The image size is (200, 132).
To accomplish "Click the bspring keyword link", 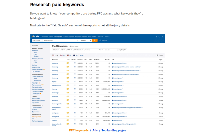I will click(x=54, y=81).
